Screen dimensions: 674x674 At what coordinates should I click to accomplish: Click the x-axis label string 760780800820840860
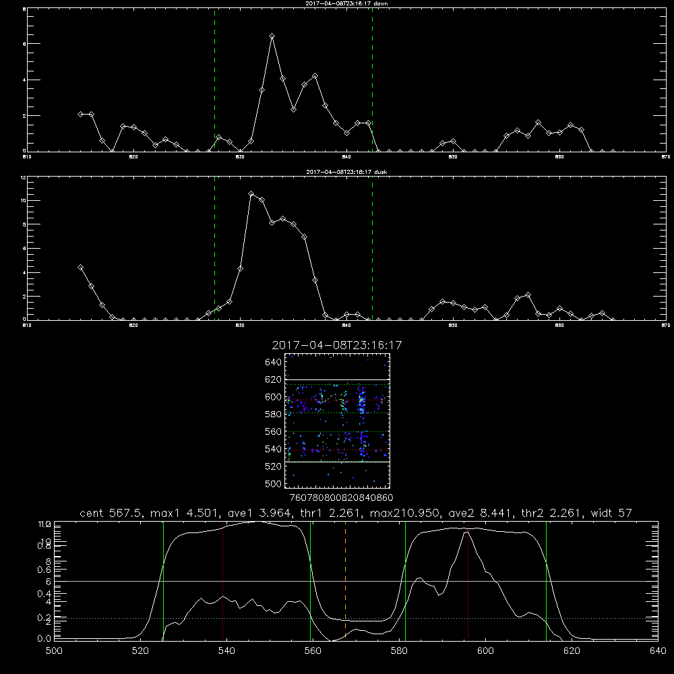click(x=341, y=497)
